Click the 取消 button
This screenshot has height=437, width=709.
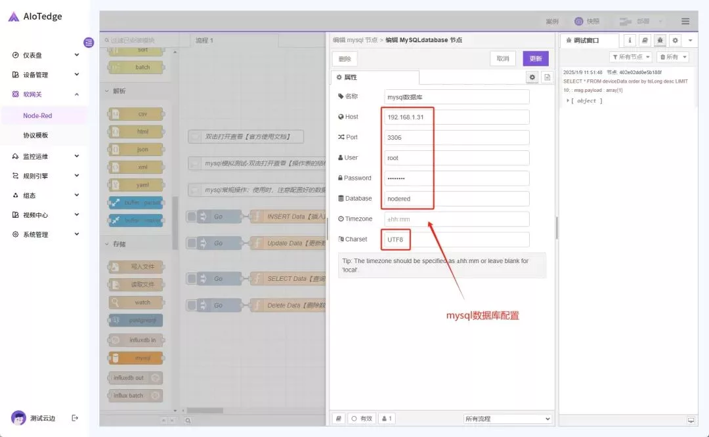click(x=502, y=58)
